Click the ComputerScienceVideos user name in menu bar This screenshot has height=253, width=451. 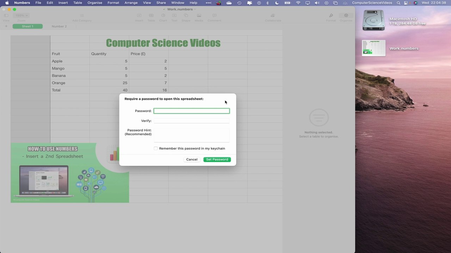372,3
